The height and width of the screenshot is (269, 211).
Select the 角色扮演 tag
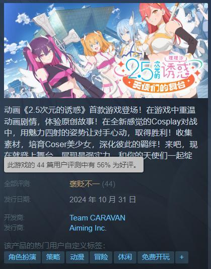pos(22,257)
